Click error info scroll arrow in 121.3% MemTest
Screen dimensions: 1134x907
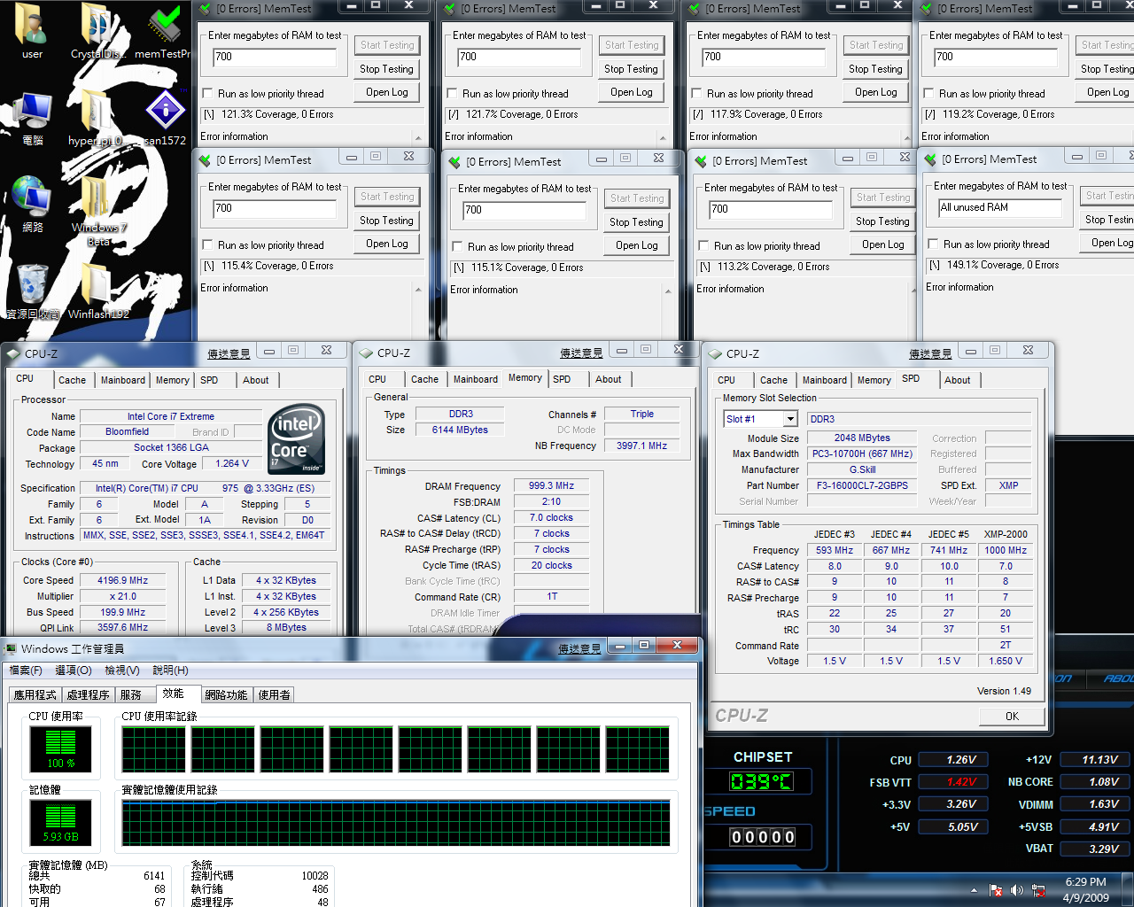(418, 138)
